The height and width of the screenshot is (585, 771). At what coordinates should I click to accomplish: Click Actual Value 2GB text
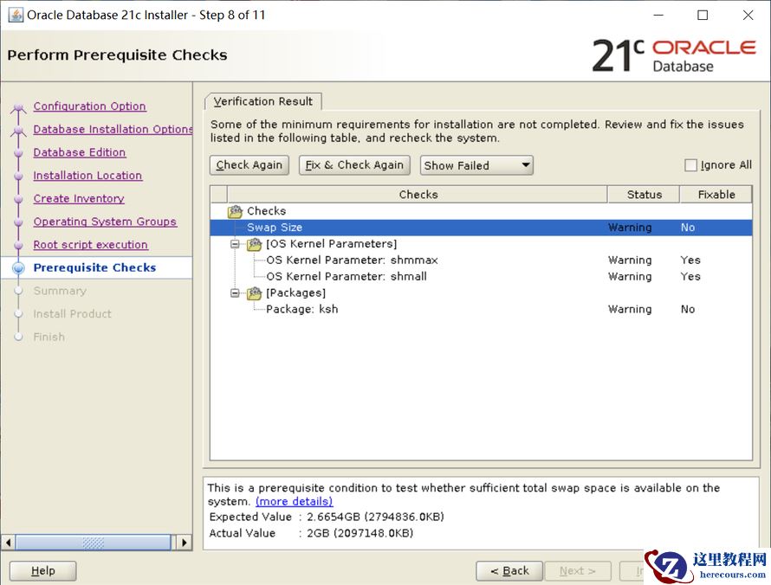coord(360,533)
